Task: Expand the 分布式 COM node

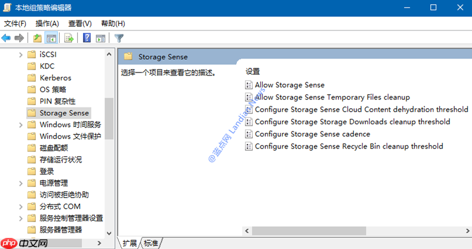Action: [20, 206]
